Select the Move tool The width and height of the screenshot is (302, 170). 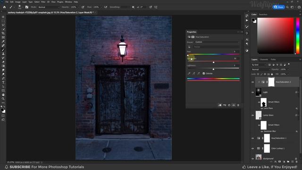3,17
